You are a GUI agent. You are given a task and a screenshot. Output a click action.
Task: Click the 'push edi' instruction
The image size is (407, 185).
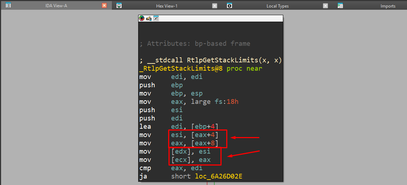tap(161, 118)
